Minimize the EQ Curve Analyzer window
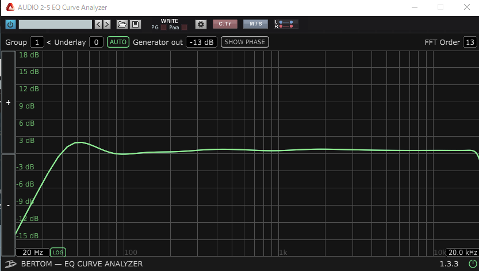 click(x=415, y=7)
